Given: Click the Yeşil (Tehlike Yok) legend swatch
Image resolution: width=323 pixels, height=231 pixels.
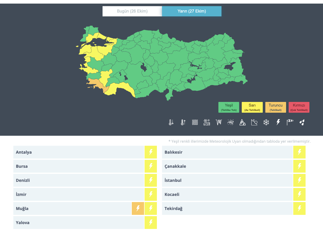Looking at the screenshot, I should click(x=229, y=107).
